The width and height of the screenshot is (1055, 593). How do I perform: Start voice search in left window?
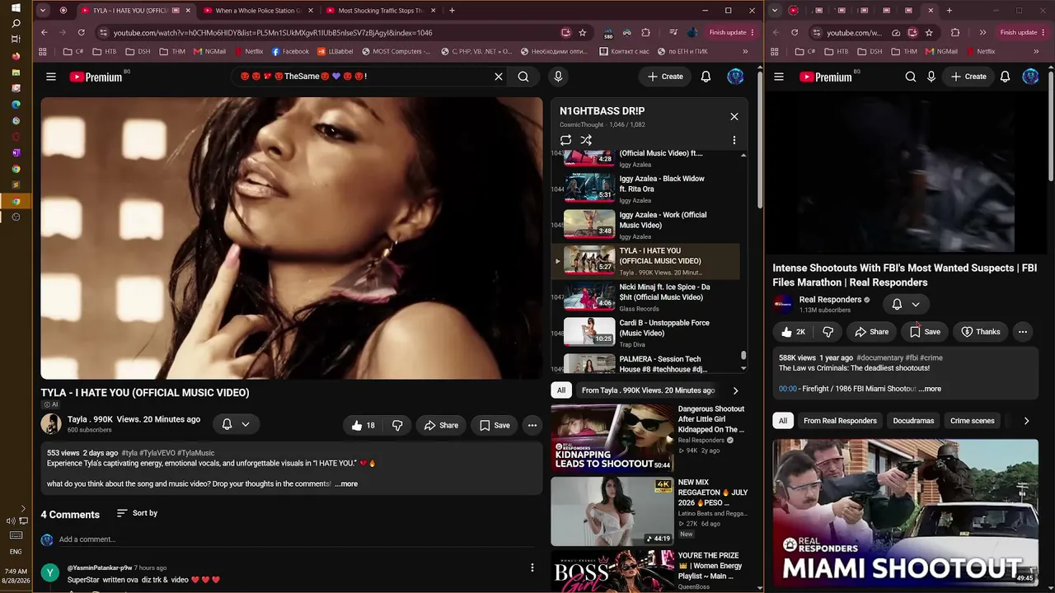(x=558, y=77)
